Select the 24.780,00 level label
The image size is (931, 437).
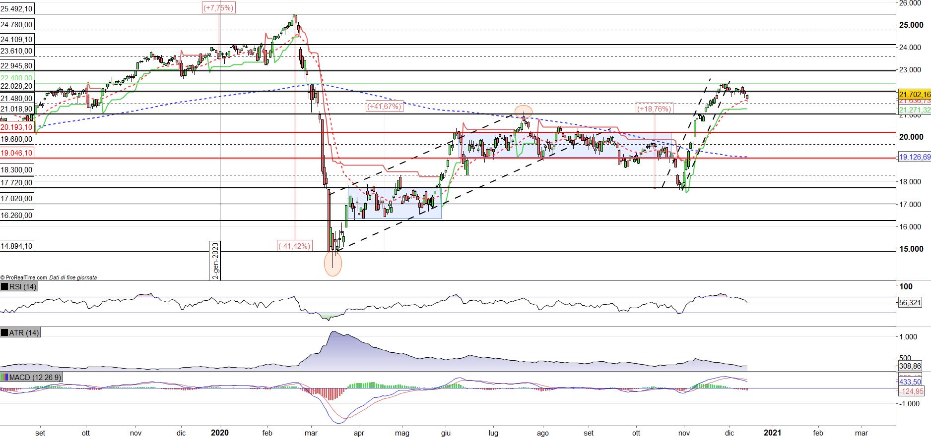16,25
